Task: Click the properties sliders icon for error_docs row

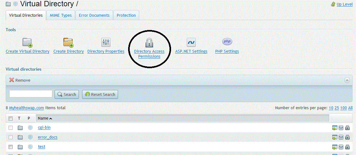Action: pyautogui.click(x=341, y=137)
